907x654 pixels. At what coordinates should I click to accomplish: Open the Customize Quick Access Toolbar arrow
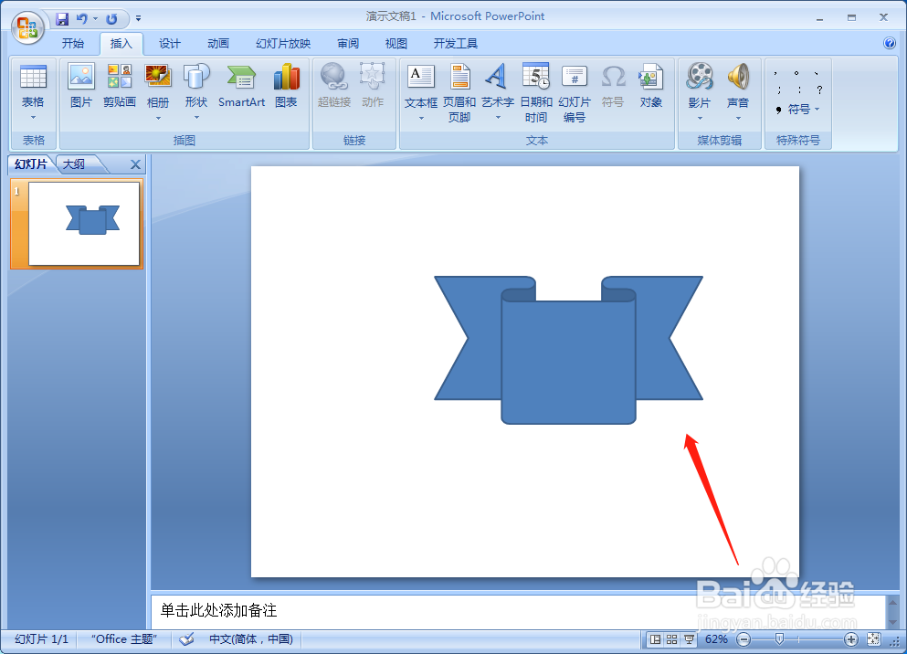138,18
